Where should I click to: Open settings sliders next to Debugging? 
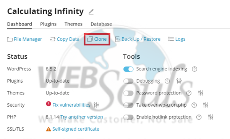click(x=179, y=81)
